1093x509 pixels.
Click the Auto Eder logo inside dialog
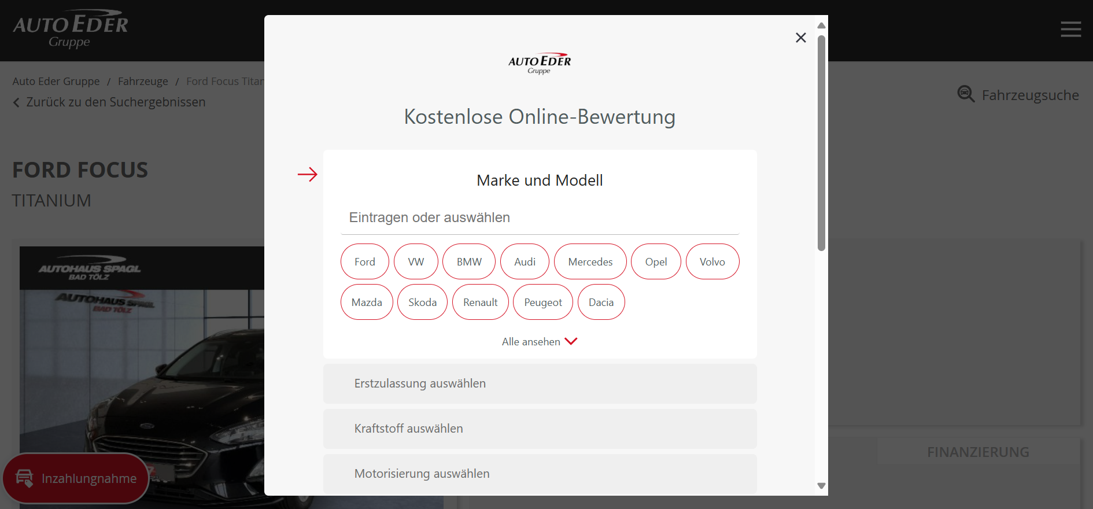540,64
